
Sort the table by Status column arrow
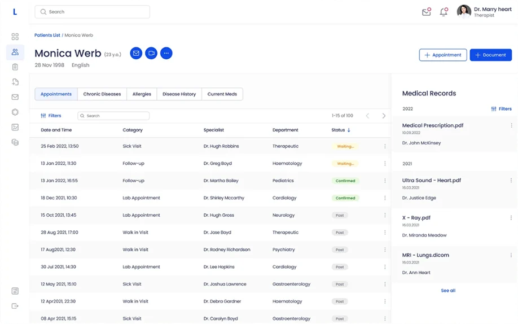coord(349,130)
